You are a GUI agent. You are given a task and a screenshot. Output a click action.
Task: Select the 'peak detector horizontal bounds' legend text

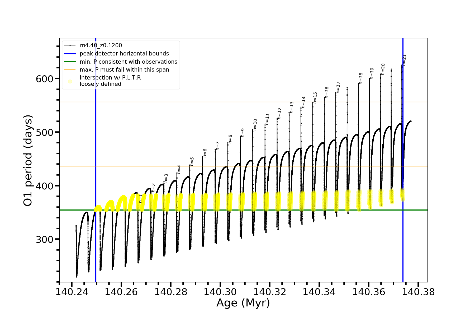[124, 54]
